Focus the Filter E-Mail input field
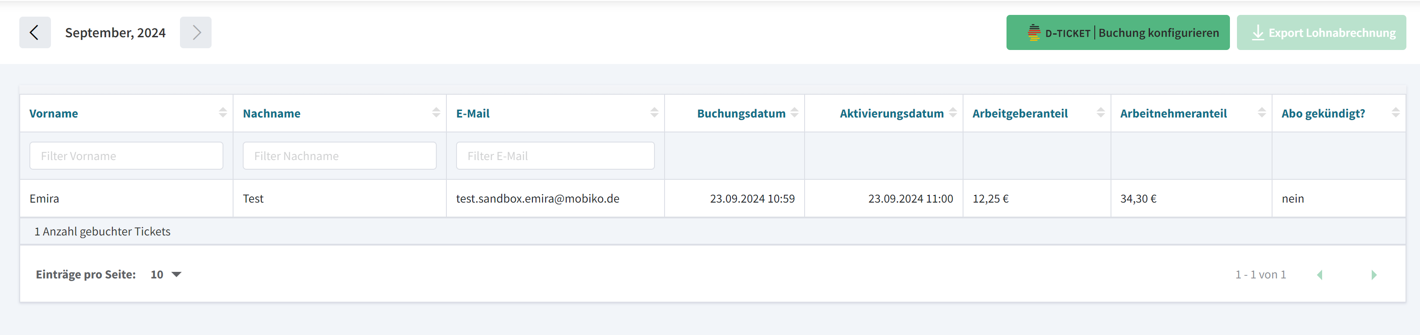1420x335 pixels. tap(555, 156)
